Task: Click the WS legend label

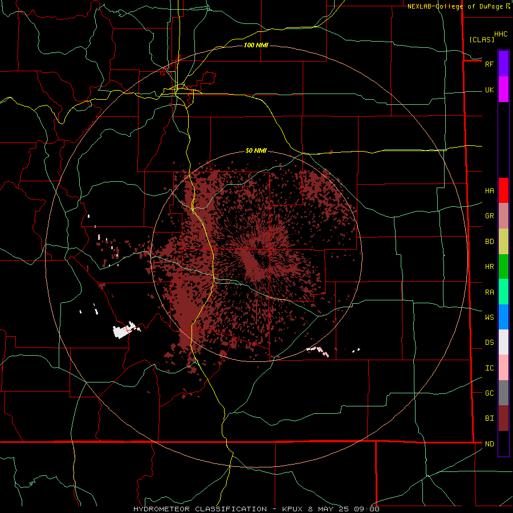Action: 489,317
